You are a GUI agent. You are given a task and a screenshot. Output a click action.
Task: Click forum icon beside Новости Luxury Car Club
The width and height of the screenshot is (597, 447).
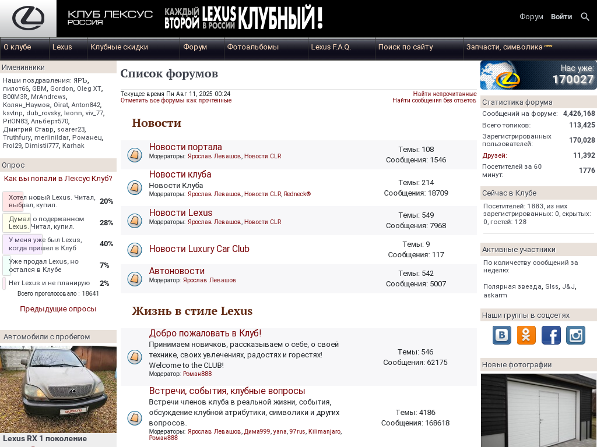click(x=135, y=250)
